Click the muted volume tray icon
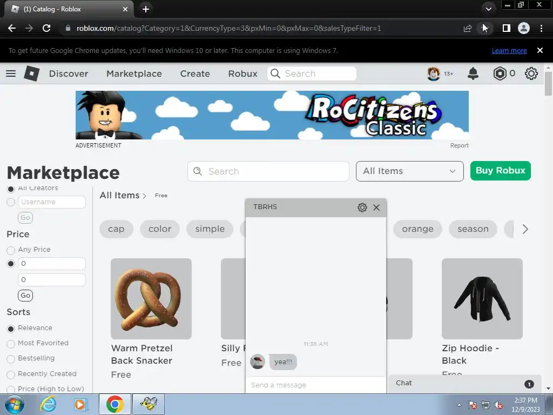 [499, 405]
